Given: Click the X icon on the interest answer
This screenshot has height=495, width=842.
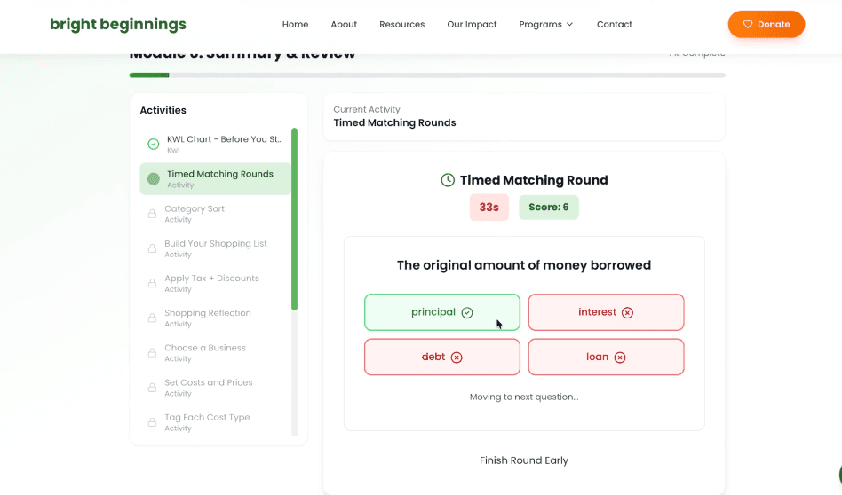Looking at the screenshot, I should (627, 312).
